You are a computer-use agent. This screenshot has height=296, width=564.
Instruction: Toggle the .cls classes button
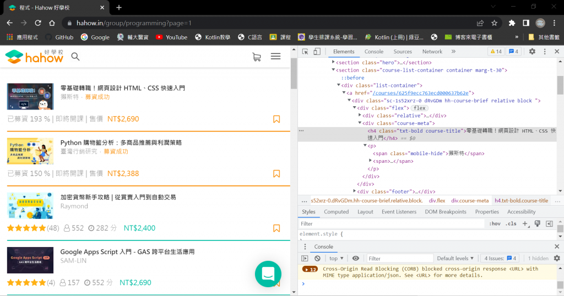[511, 224]
